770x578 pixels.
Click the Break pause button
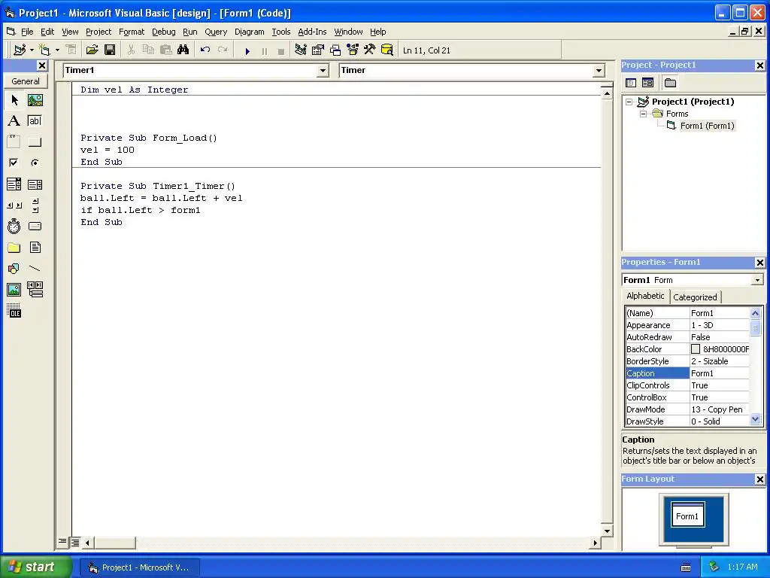coord(264,50)
